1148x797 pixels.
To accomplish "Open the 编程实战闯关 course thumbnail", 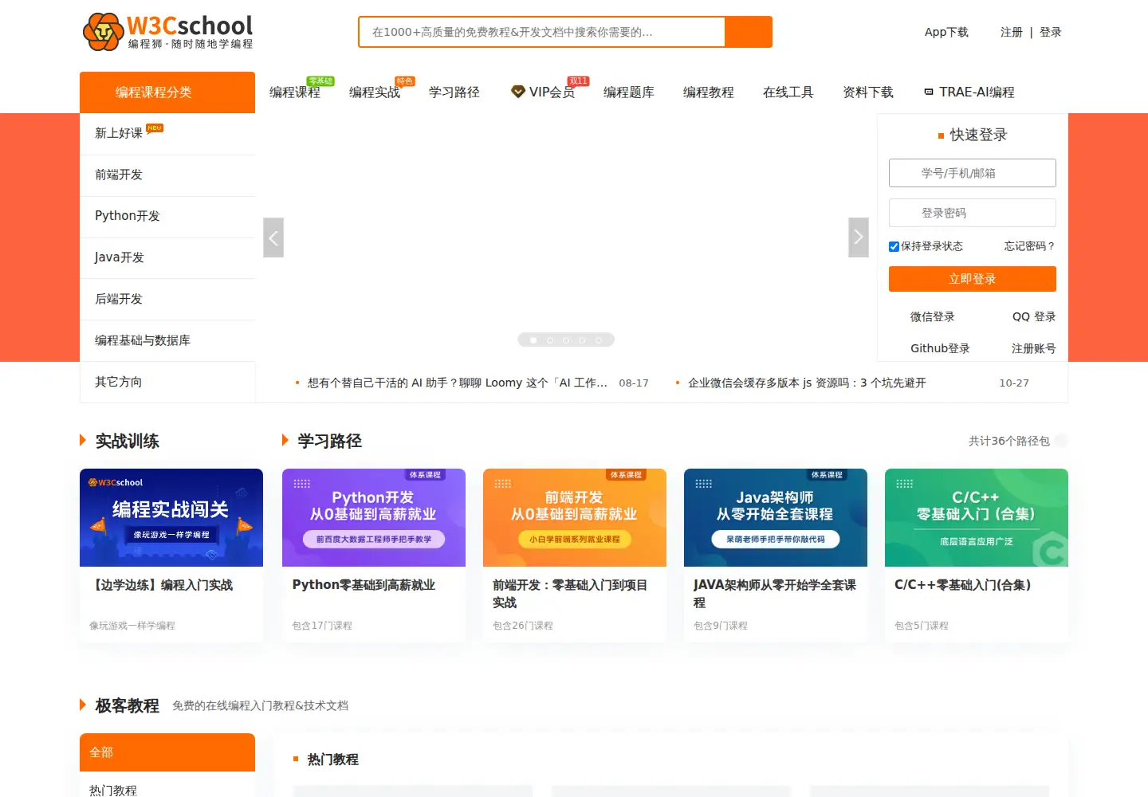I will 171,517.
